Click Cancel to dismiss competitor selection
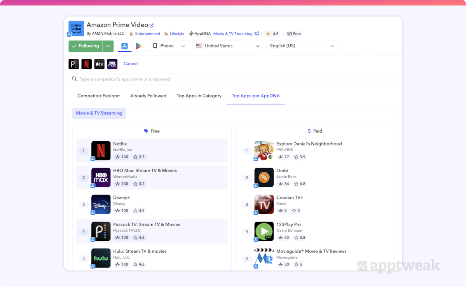This screenshot has width=466, height=287. [x=131, y=64]
